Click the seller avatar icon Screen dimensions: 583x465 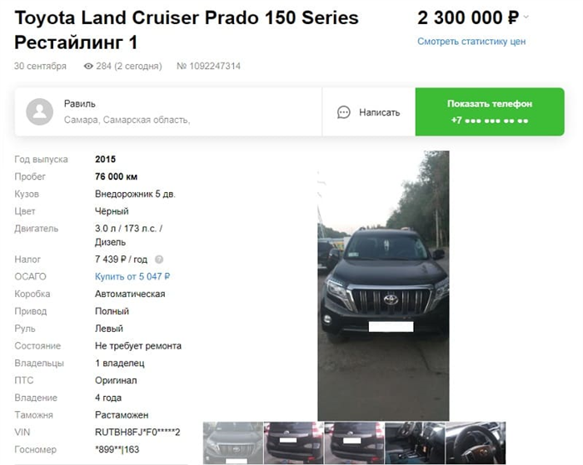(39, 111)
